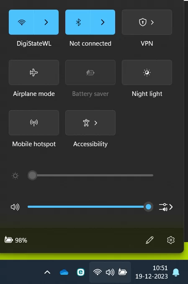
Task: Open battery settings showing 98%
Action: 16,240
